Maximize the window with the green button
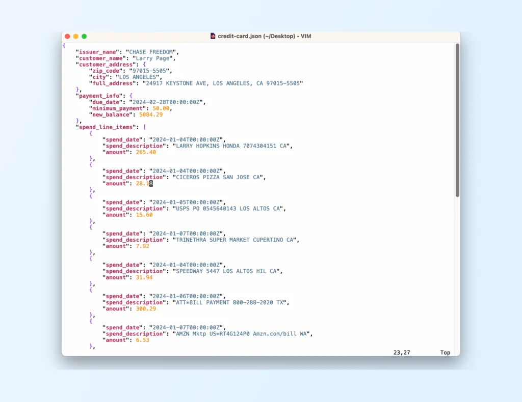522x402 pixels. point(84,36)
